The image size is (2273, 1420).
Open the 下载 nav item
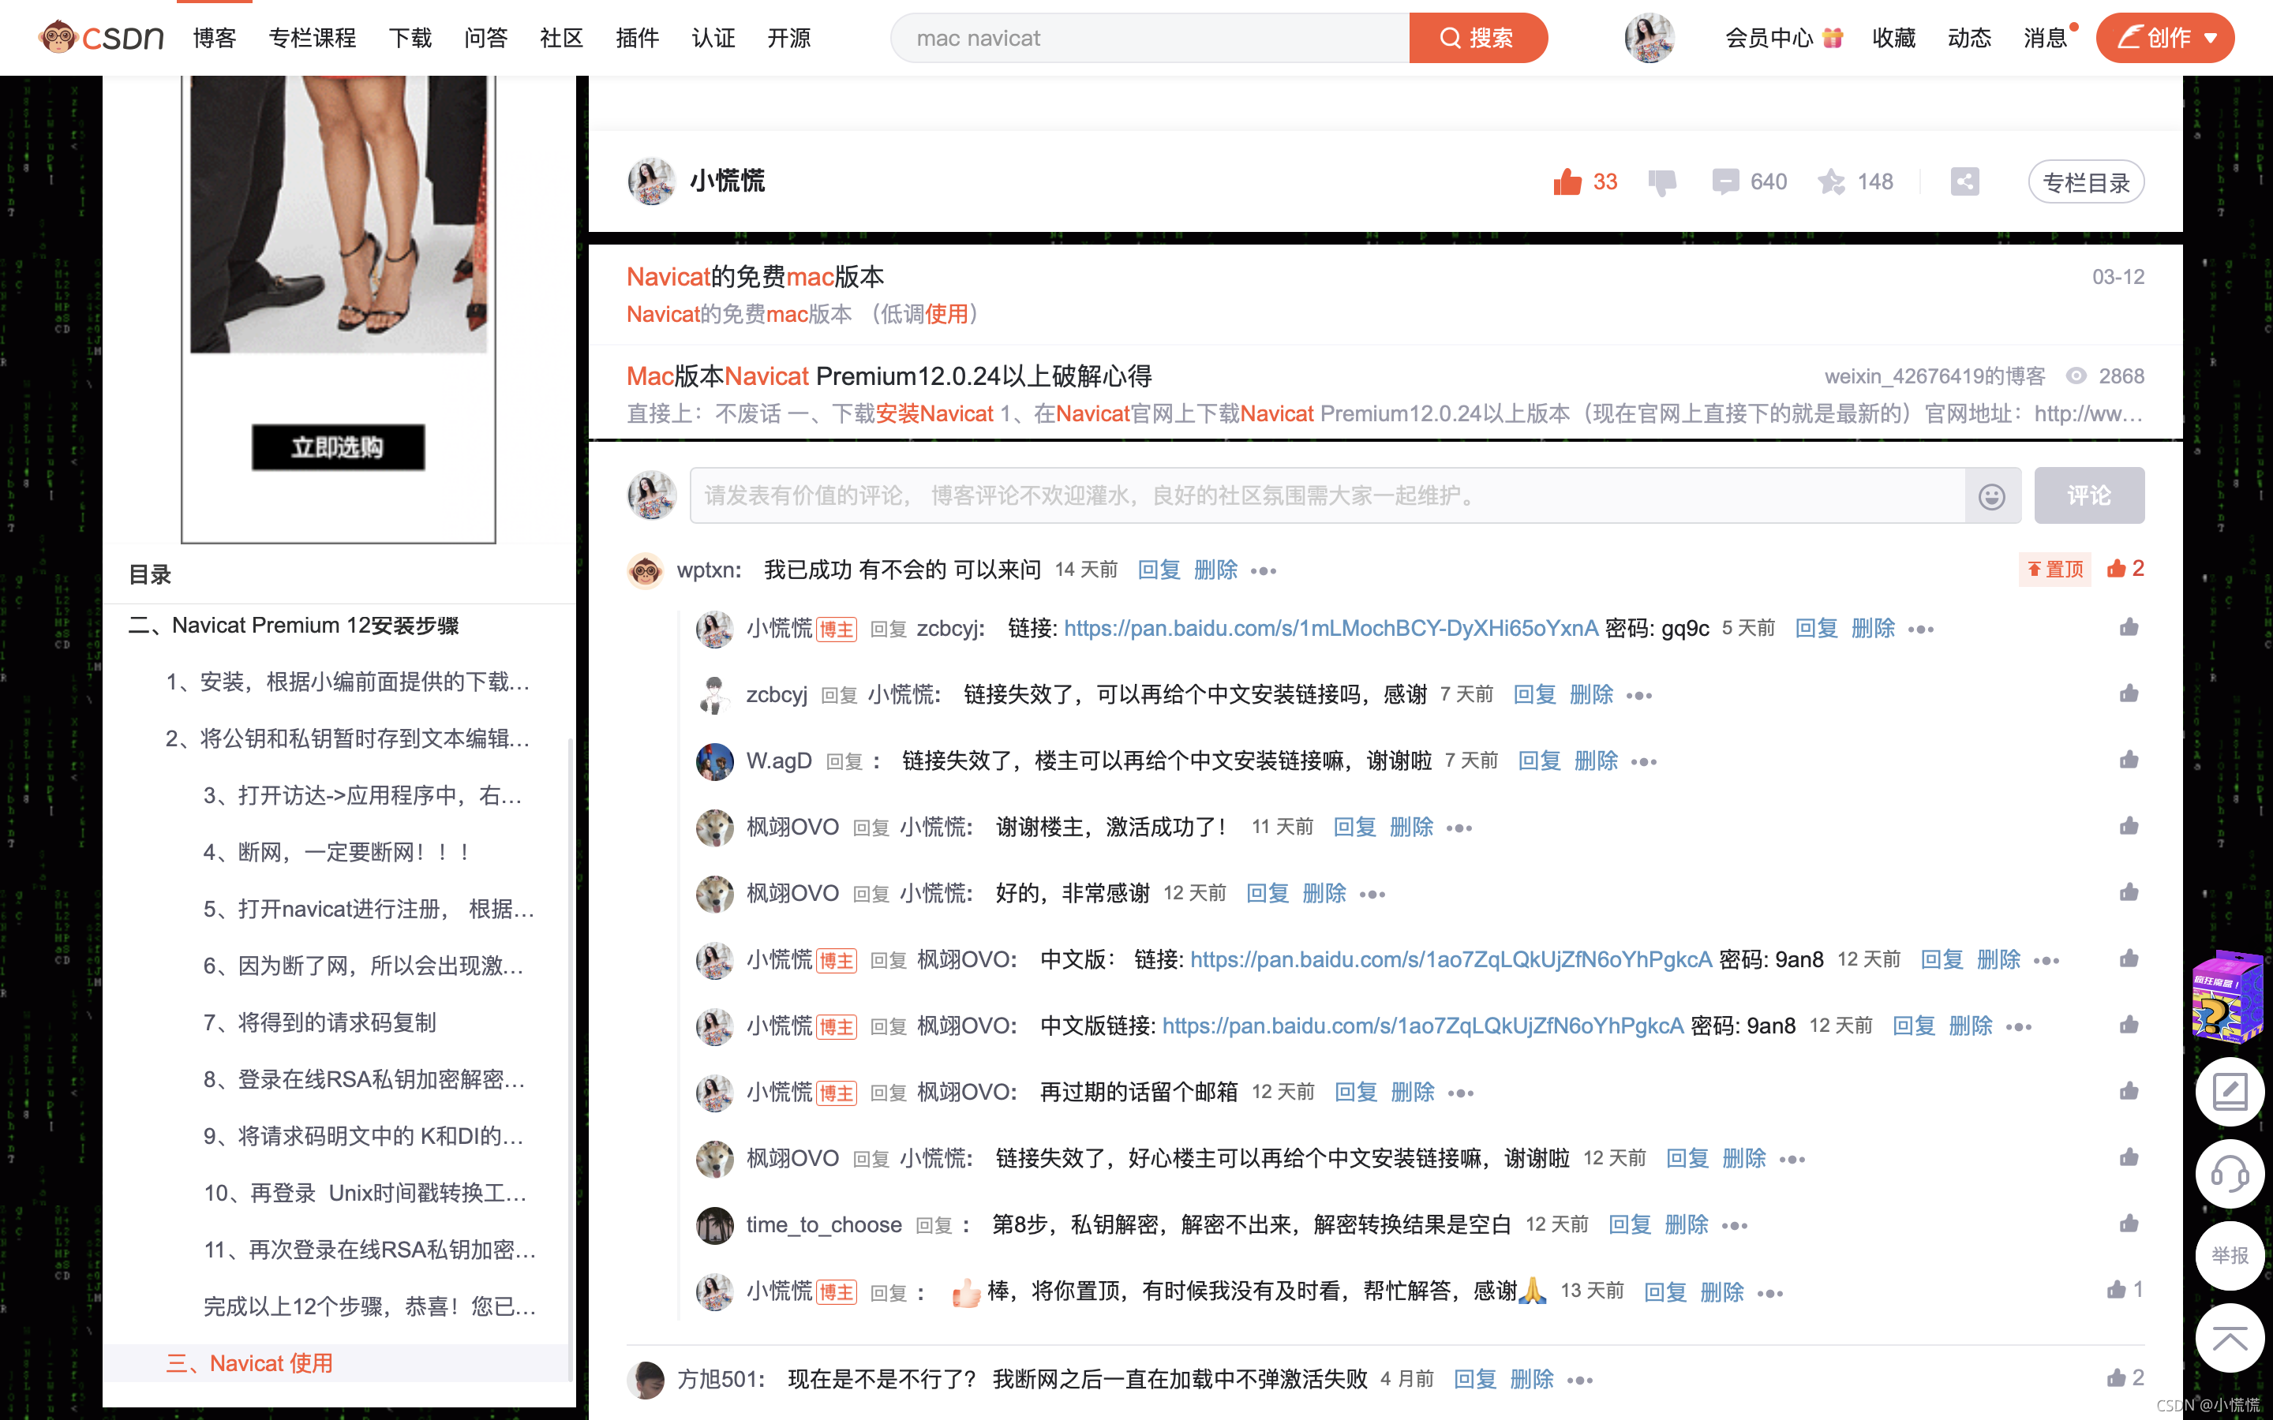coord(410,38)
